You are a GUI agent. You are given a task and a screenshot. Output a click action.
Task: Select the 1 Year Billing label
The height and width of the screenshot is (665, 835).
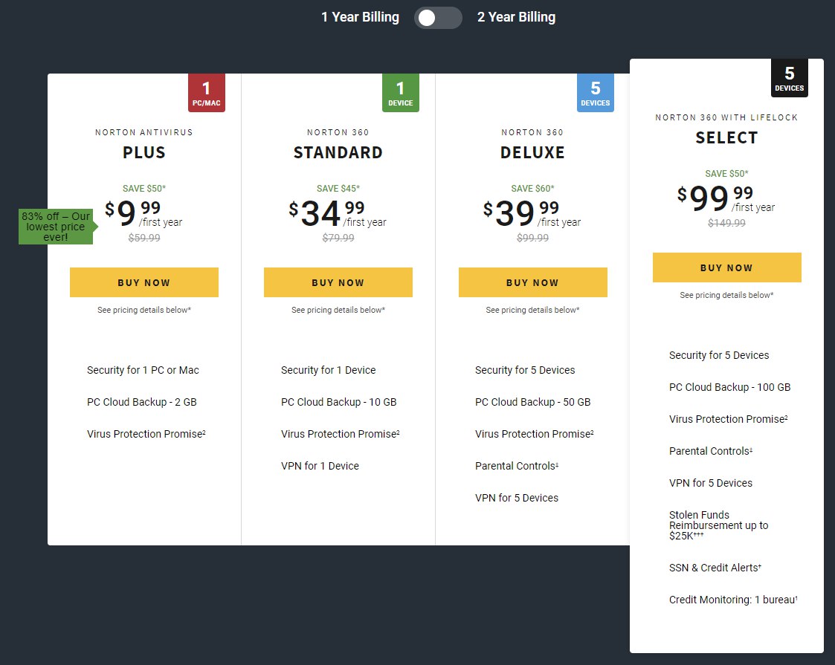pyautogui.click(x=360, y=17)
